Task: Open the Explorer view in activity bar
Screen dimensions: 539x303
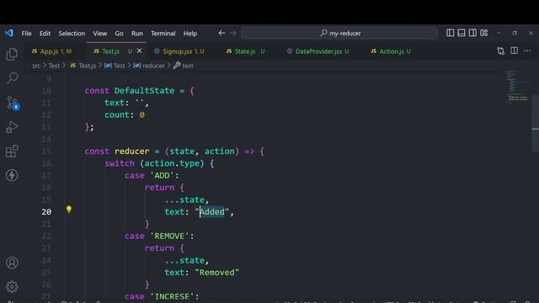Action: click(12, 54)
